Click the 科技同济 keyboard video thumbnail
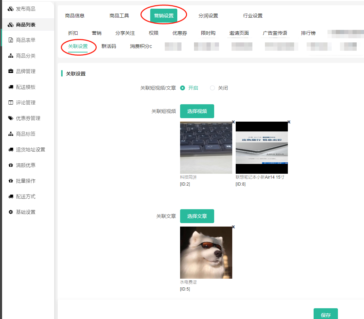 click(x=206, y=148)
